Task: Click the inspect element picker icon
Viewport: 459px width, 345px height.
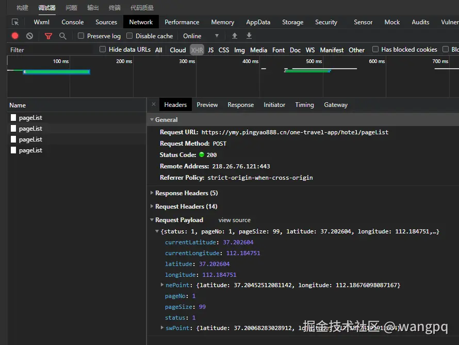Action: (x=15, y=22)
